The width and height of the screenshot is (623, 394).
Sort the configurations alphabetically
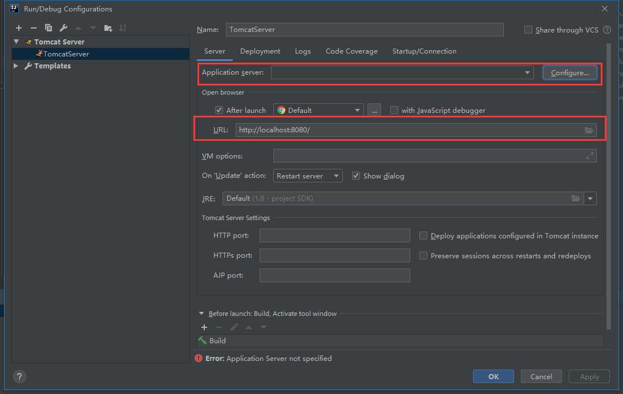[x=123, y=28]
